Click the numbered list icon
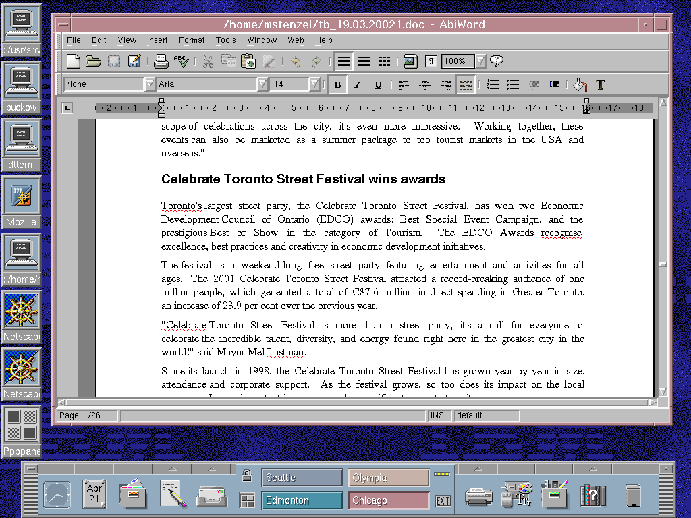This screenshot has width=691, height=518. point(493,85)
